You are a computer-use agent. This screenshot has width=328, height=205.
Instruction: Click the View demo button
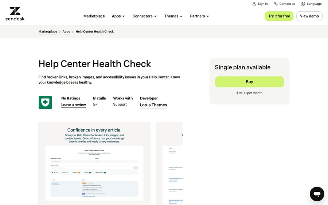309,16
